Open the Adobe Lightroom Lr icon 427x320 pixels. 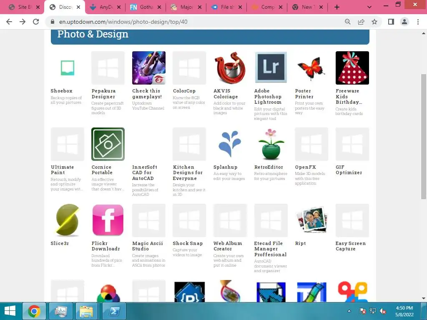tap(271, 68)
